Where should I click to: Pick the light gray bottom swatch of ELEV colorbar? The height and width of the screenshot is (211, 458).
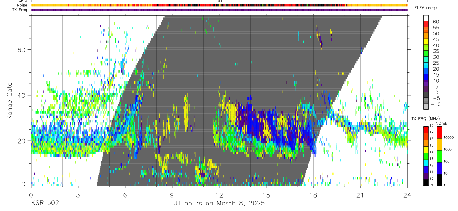point(426,107)
